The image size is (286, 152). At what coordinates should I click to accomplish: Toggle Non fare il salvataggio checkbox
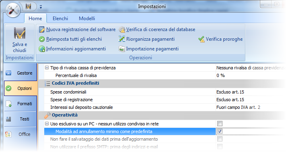[220, 139]
